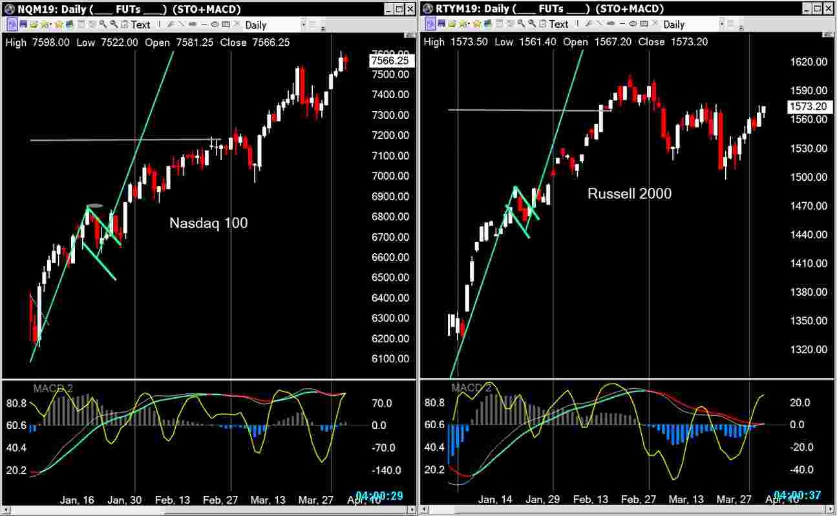Select the rectangle drawing tool in NQM19 toolbar
The height and width of the screenshot is (516, 837).
pyautogui.click(x=225, y=25)
